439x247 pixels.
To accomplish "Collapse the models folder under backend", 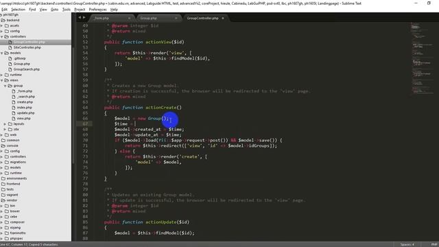I will pyautogui.click(x=2, y=53).
